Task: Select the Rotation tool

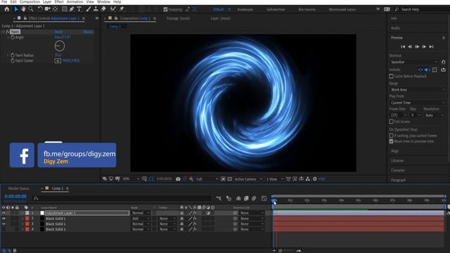Action: pyautogui.click(x=40, y=9)
